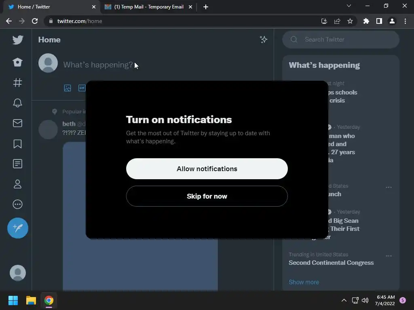The height and width of the screenshot is (310, 414).
Task: Open notification center badge with 5
Action: (x=403, y=300)
